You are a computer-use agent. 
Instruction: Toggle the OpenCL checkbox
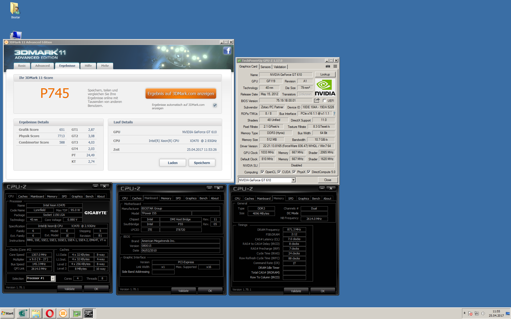pyautogui.click(x=262, y=172)
